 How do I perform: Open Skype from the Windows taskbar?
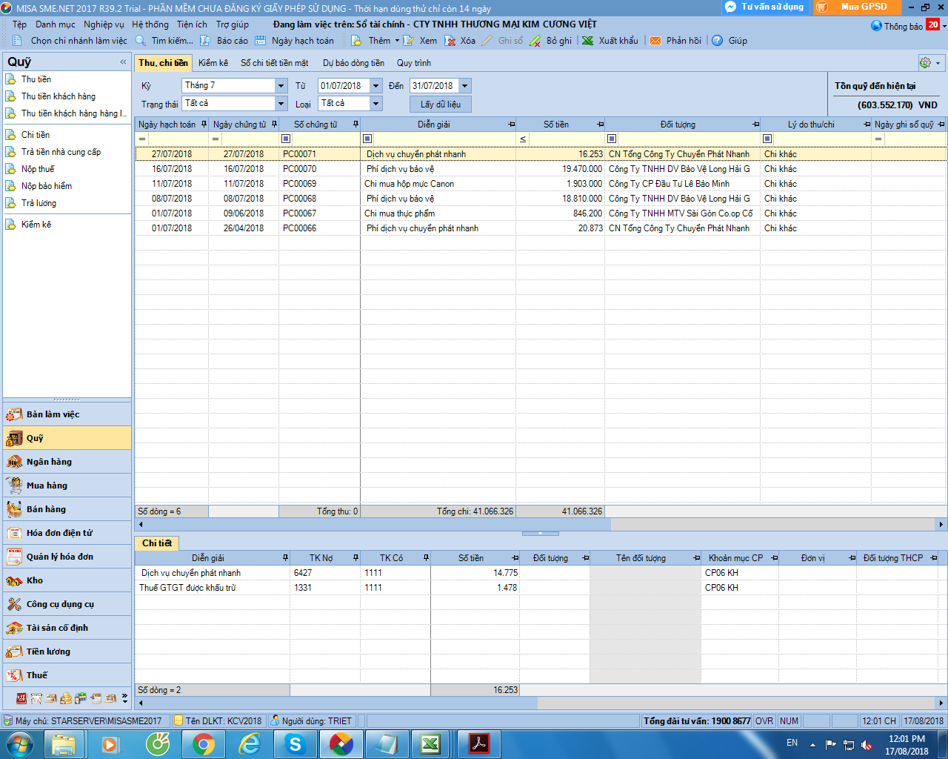click(x=295, y=744)
